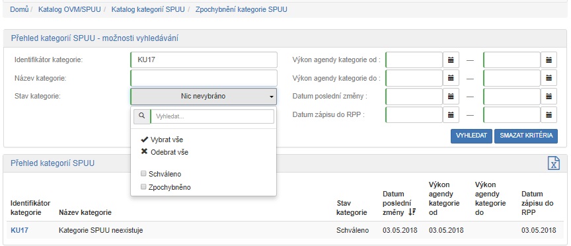Sort by Identifikátor kategorie column header
The image size is (571, 246).
pyautogui.click(x=30, y=208)
